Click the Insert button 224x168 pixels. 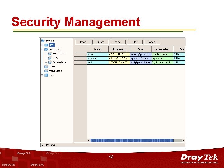[x=83, y=42]
